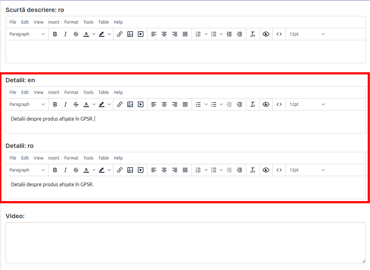Toggle bold in the Detalii: en editor
370x270 pixels.
tap(55, 104)
